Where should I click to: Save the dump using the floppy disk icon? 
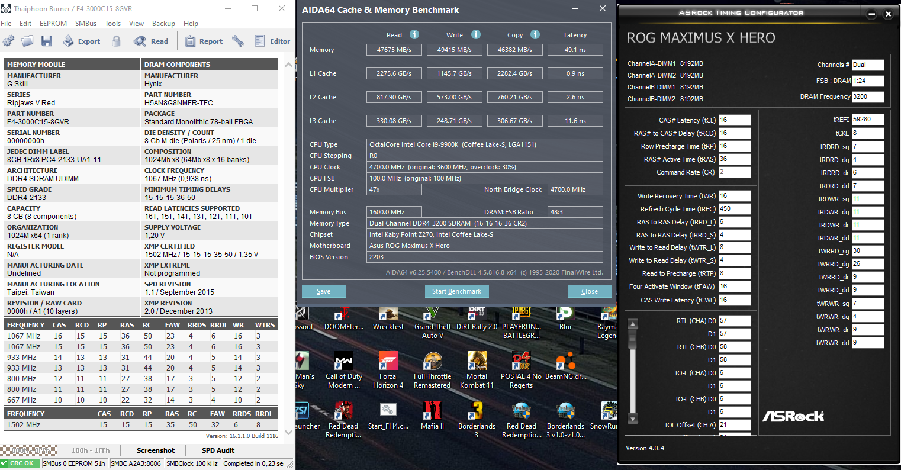tap(46, 41)
